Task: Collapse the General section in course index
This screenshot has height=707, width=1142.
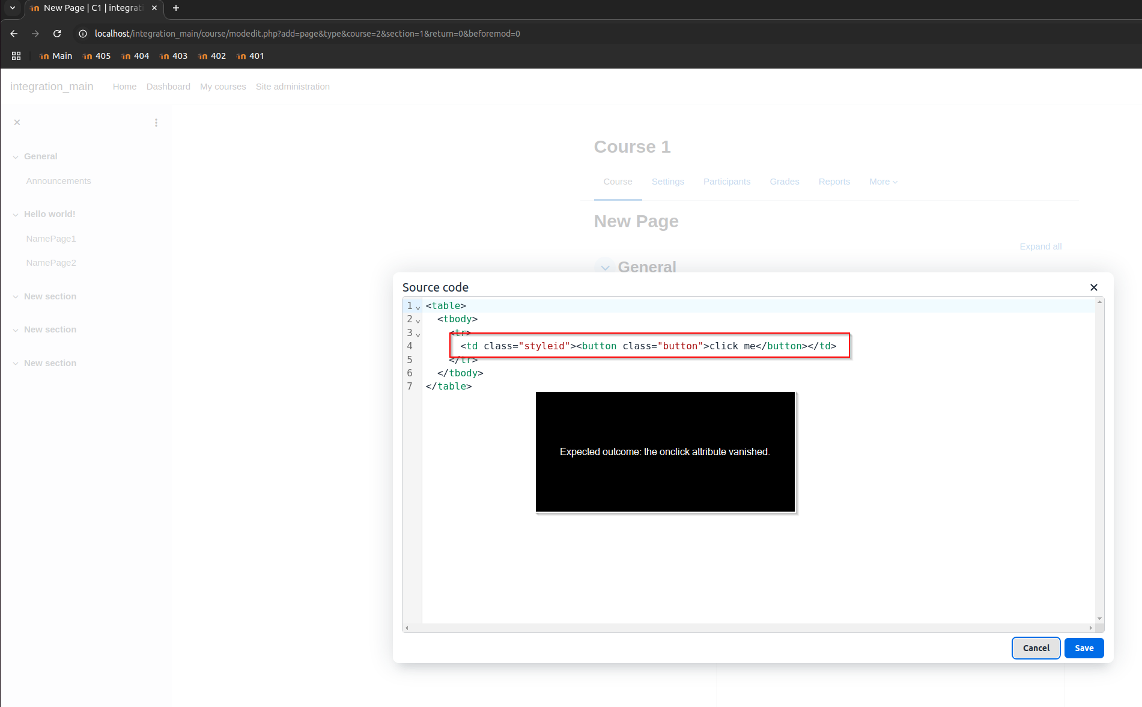Action: [x=16, y=157]
